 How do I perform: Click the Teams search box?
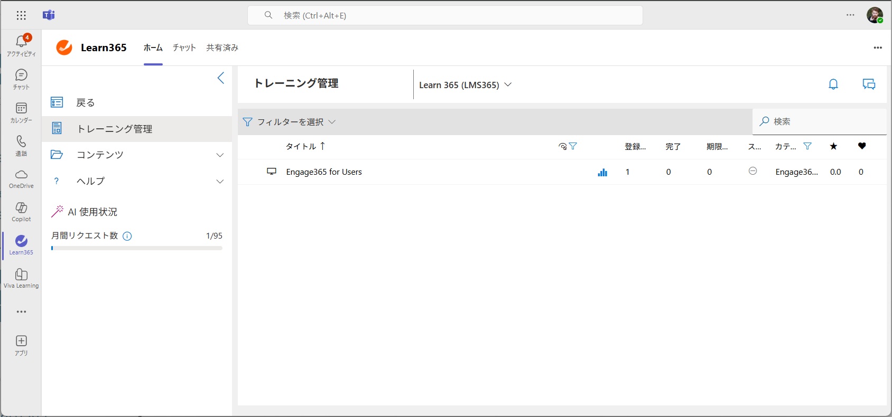pyautogui.click(x=445, y=15)
